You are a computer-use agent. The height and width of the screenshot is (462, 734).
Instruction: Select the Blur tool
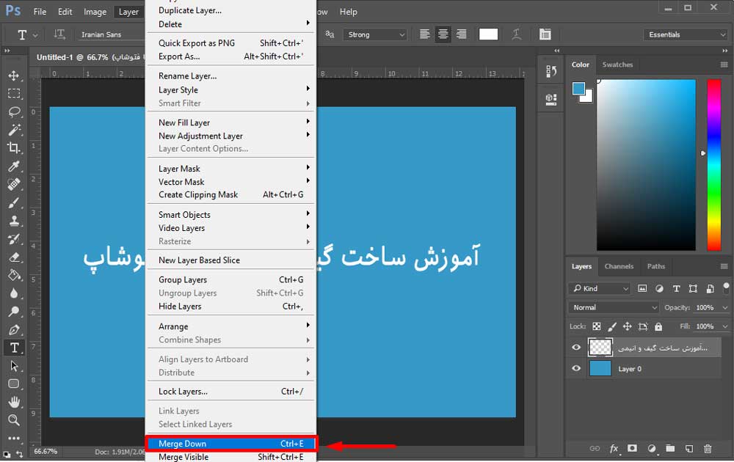[14, 293]
